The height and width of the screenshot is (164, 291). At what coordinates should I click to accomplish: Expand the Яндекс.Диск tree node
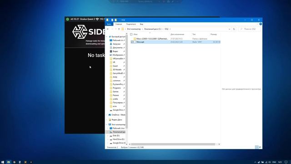pyautogui.click(x=107, y=120)
